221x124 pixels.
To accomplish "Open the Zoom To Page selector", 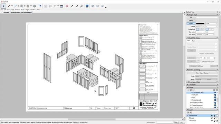I will (179, 122).
